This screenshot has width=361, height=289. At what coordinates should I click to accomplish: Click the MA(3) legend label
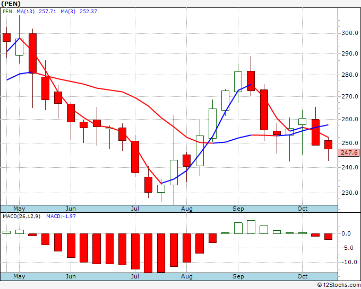[x=68, y=12]
